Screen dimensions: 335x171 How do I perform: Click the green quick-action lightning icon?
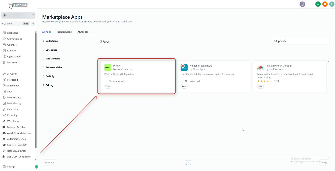pyautogui.click(x=33, y=24)
